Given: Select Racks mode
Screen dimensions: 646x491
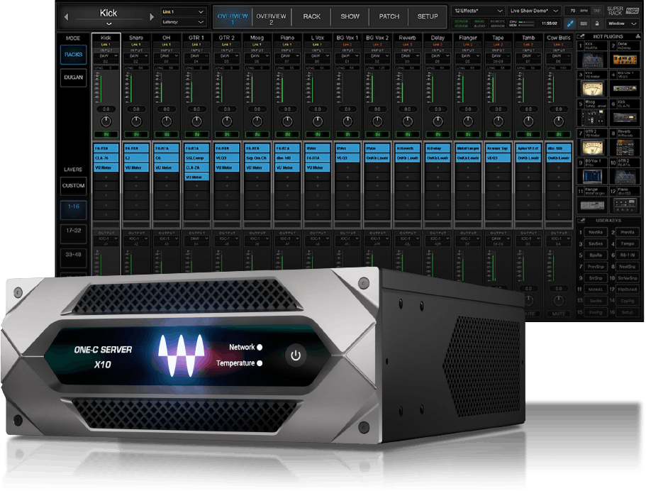Looking at the screenshot, I should [x=73, y=55].
